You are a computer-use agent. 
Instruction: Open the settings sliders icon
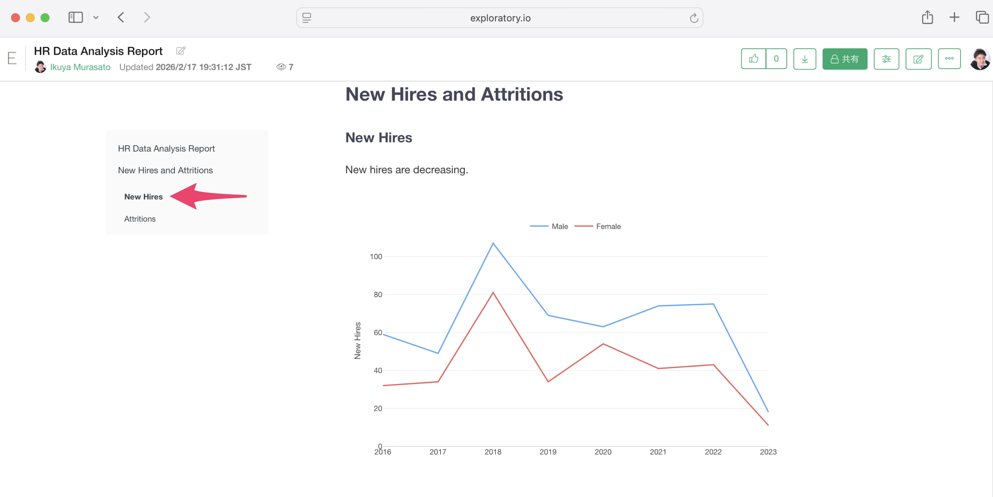886,59
